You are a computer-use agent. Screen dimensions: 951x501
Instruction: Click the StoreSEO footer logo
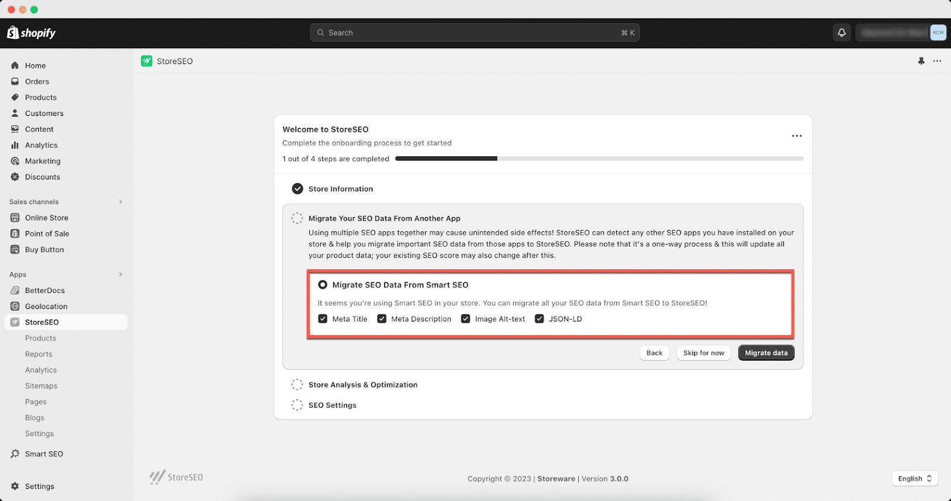176,477
